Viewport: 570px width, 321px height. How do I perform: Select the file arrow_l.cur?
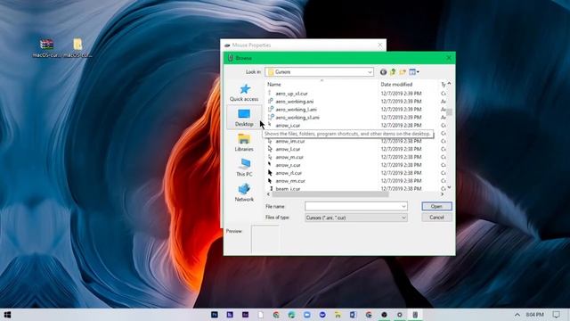click(288, 149)
